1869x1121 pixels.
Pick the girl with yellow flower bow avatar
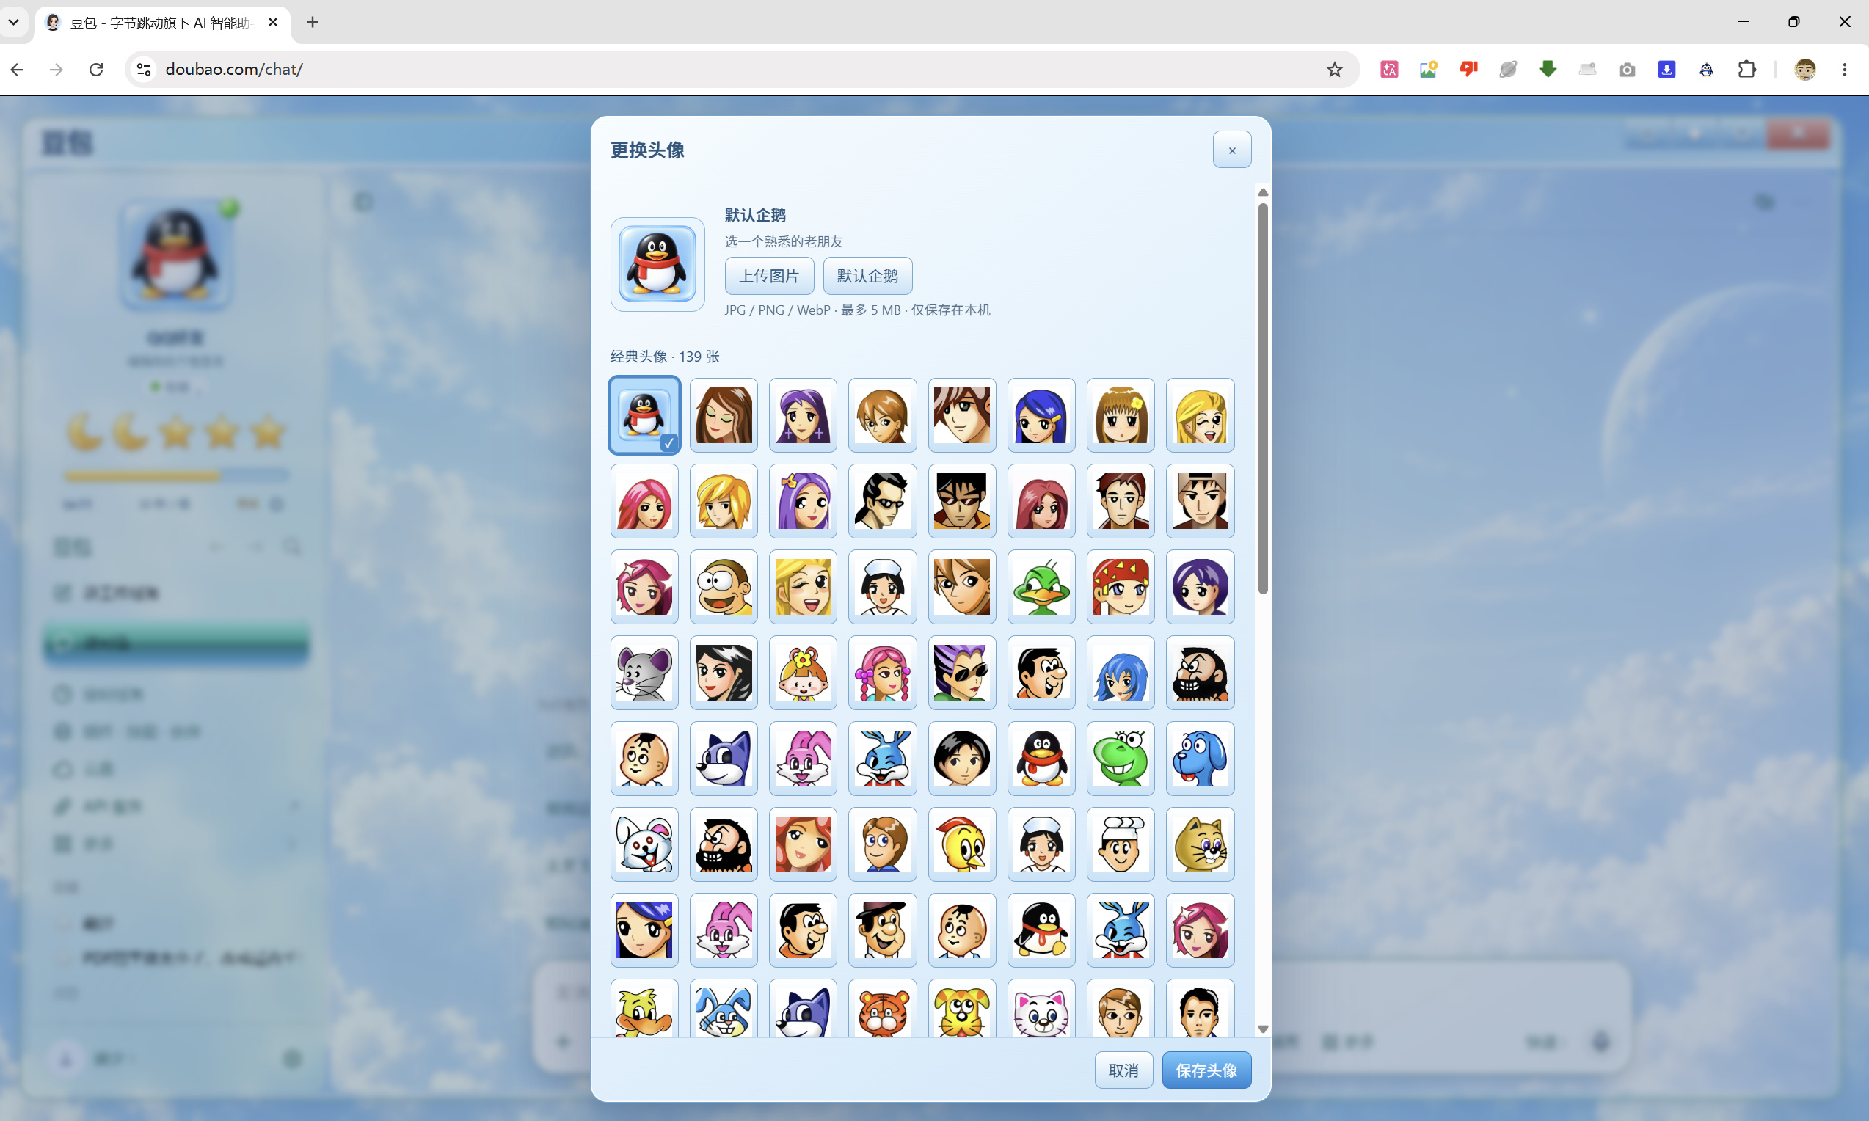(x=803, y=672)
